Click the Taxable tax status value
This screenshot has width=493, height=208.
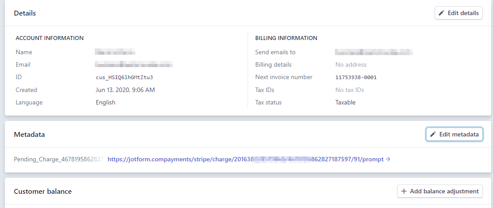(345, 102)
